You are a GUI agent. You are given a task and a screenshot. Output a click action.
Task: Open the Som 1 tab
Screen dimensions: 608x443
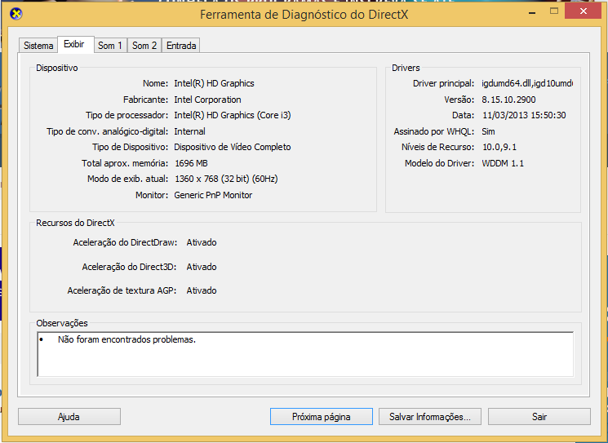[109, 46]
